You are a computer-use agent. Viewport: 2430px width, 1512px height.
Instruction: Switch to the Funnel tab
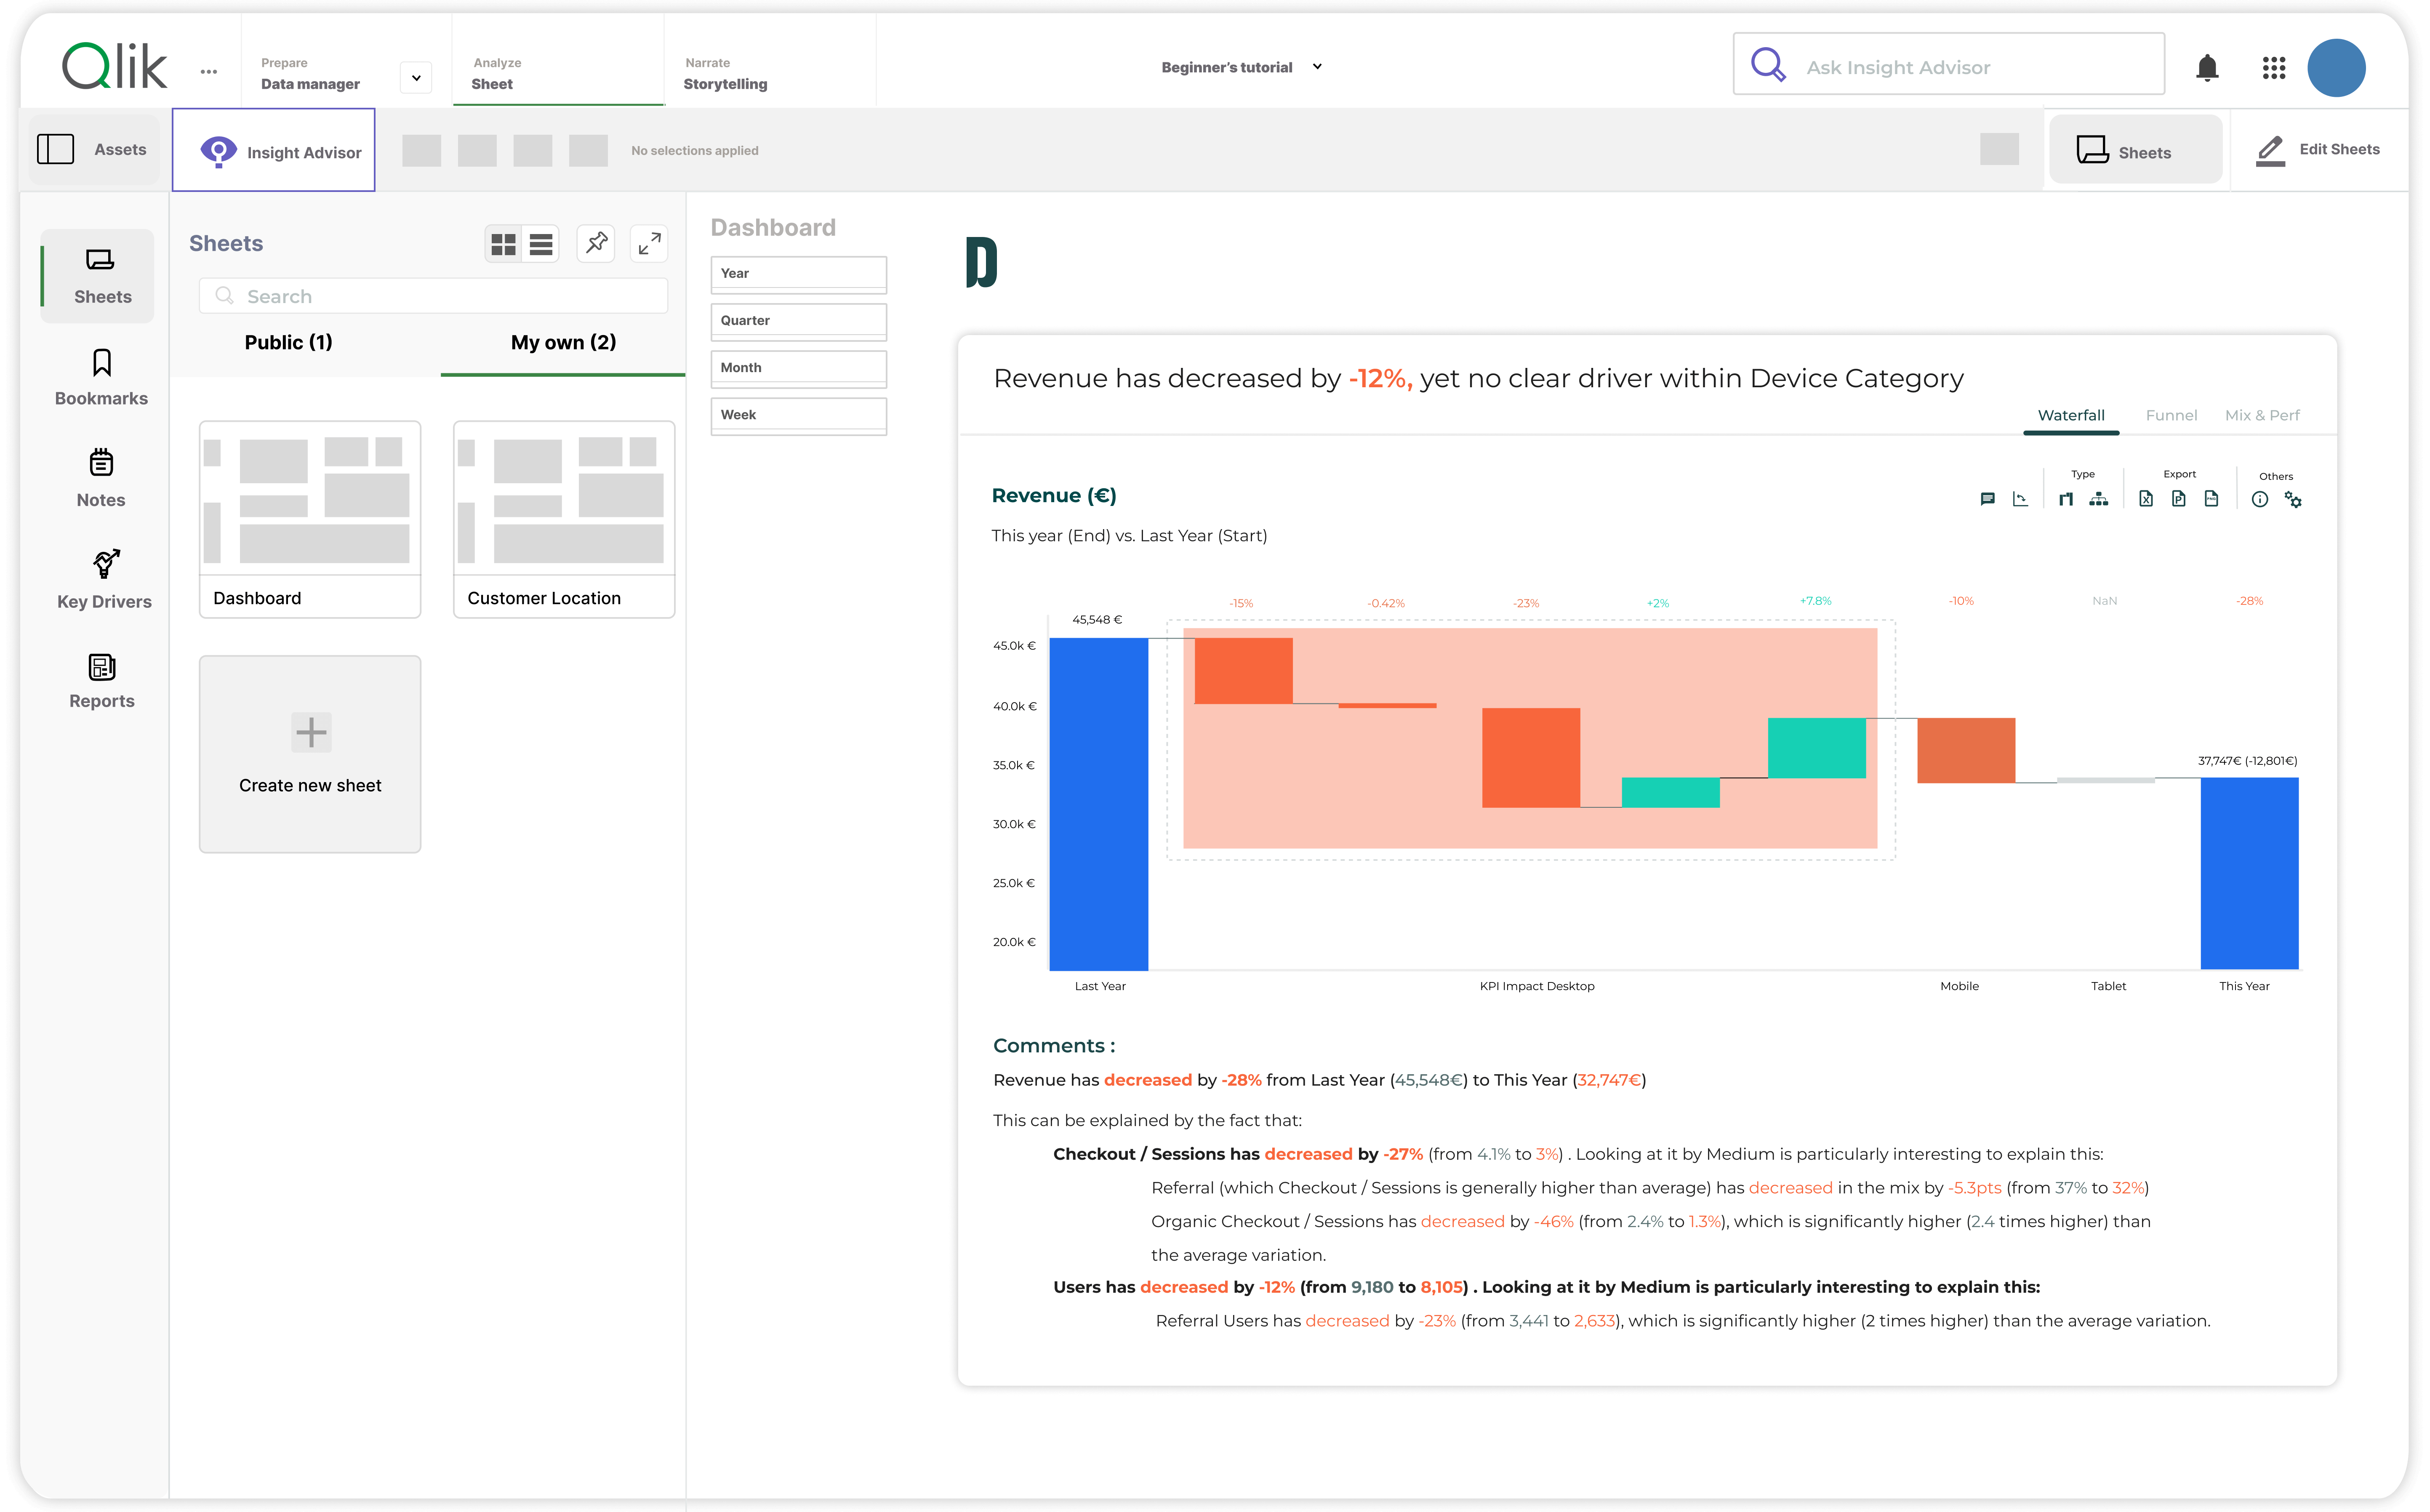[2171, 416]
